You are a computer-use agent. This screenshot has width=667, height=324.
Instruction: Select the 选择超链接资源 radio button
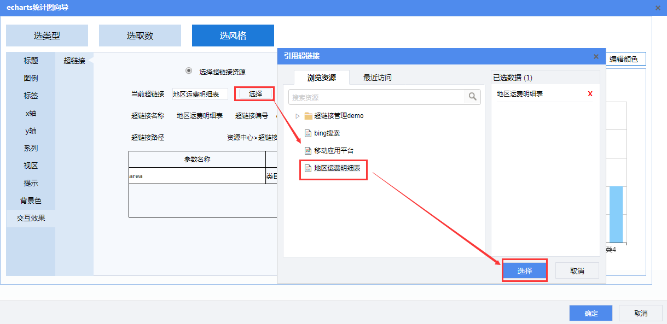(x=189, y=71)
